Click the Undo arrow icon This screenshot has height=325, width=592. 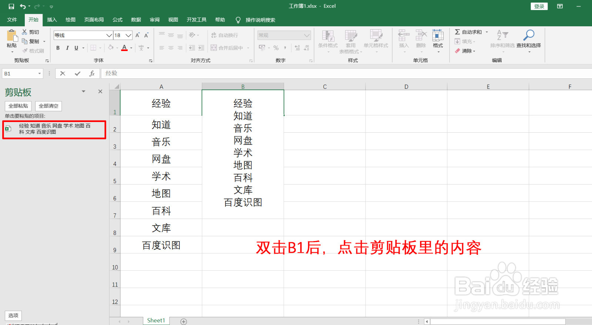click(x=23, y=6)
